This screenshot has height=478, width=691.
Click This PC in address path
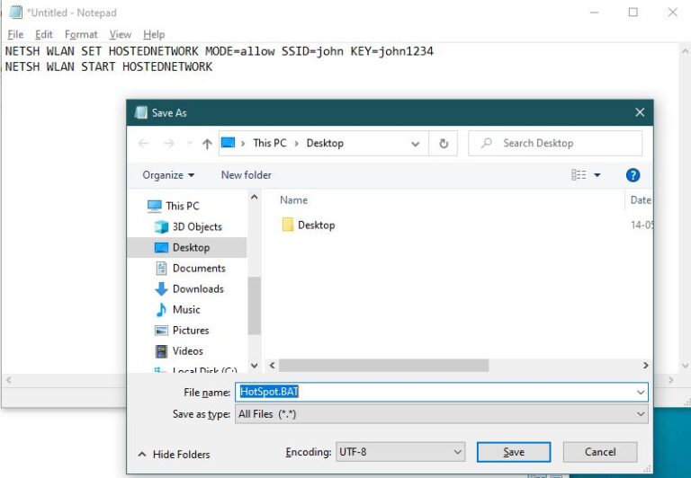(x=270, y=143)
